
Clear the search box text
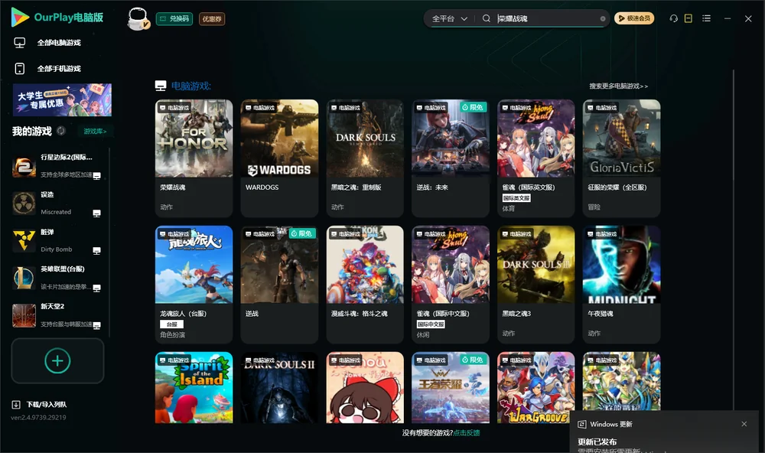coord(603,19)
